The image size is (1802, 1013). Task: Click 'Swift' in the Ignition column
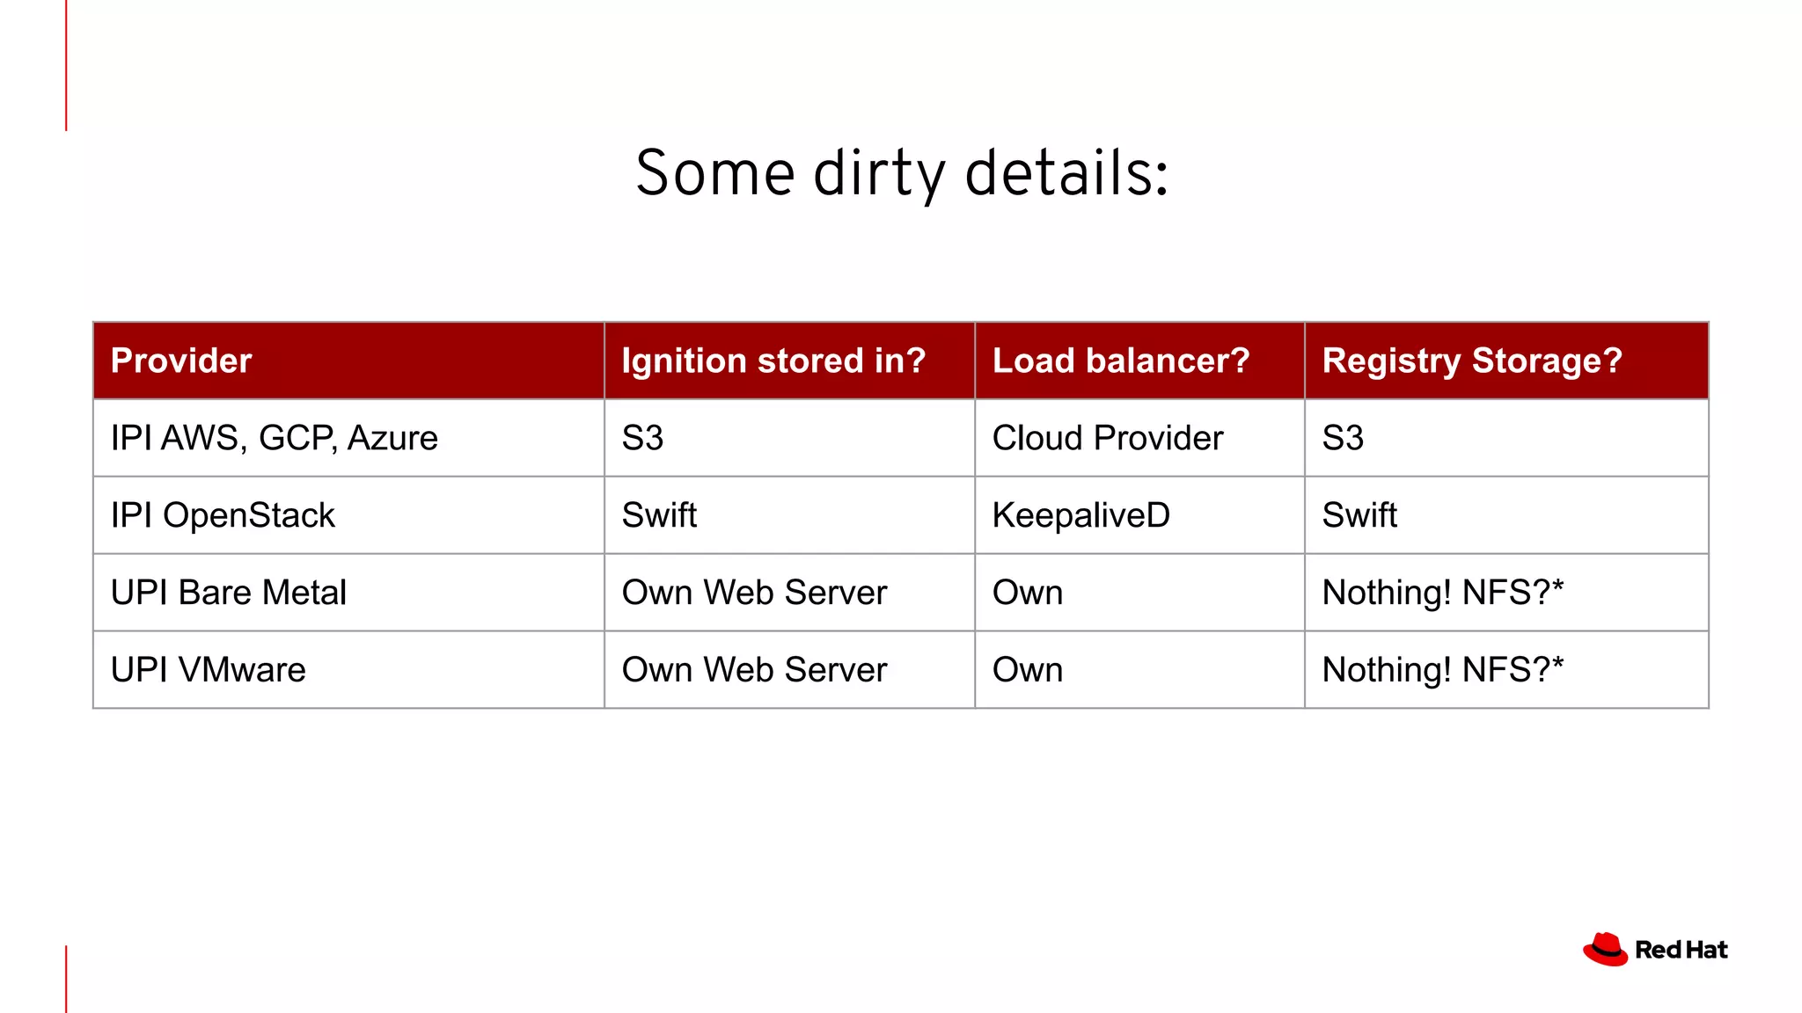[x=659, y=515]
